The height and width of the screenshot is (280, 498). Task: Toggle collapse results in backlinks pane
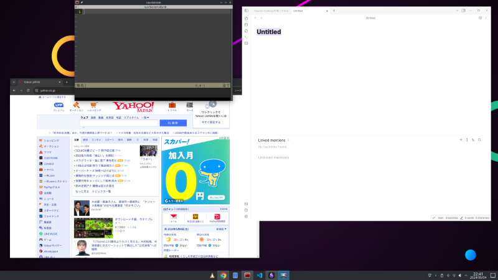(x=461, y=140)
